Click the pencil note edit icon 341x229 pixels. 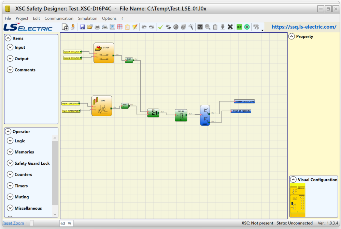click(135, 27)
